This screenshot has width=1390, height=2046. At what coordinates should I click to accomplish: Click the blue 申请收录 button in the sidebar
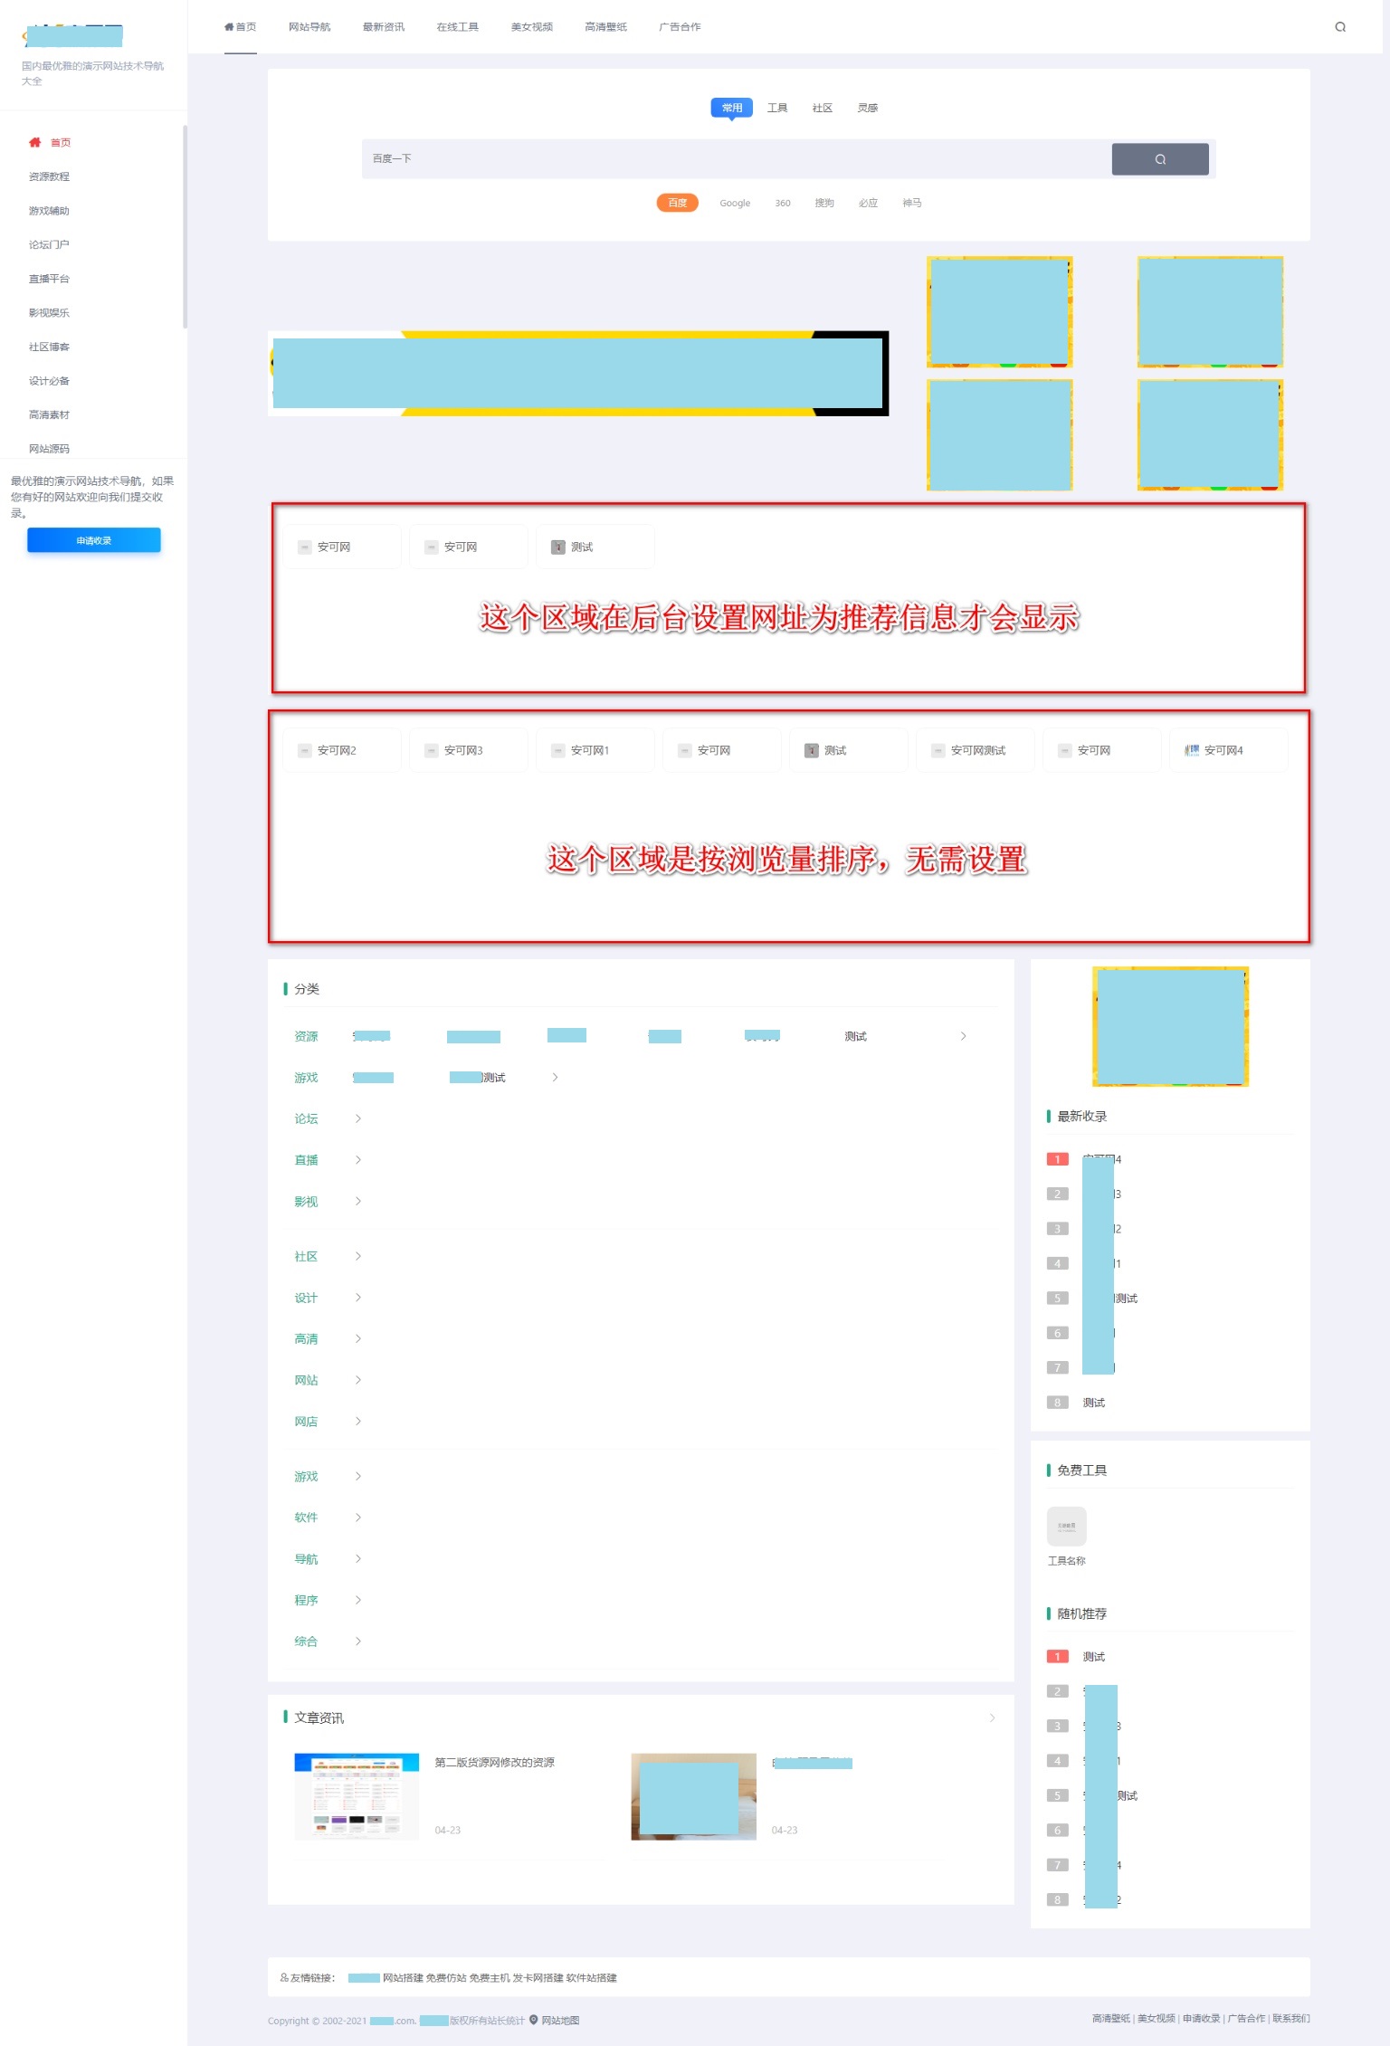[x=94, y=540]
